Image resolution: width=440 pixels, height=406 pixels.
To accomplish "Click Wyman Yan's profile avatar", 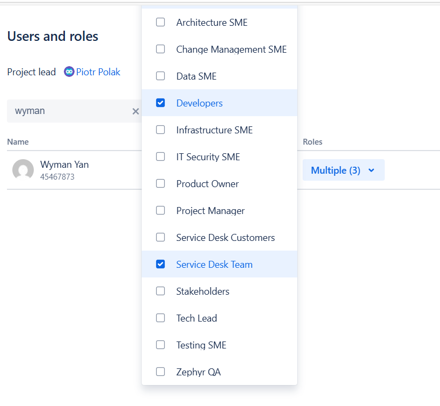I will click(x=23, y=170).
